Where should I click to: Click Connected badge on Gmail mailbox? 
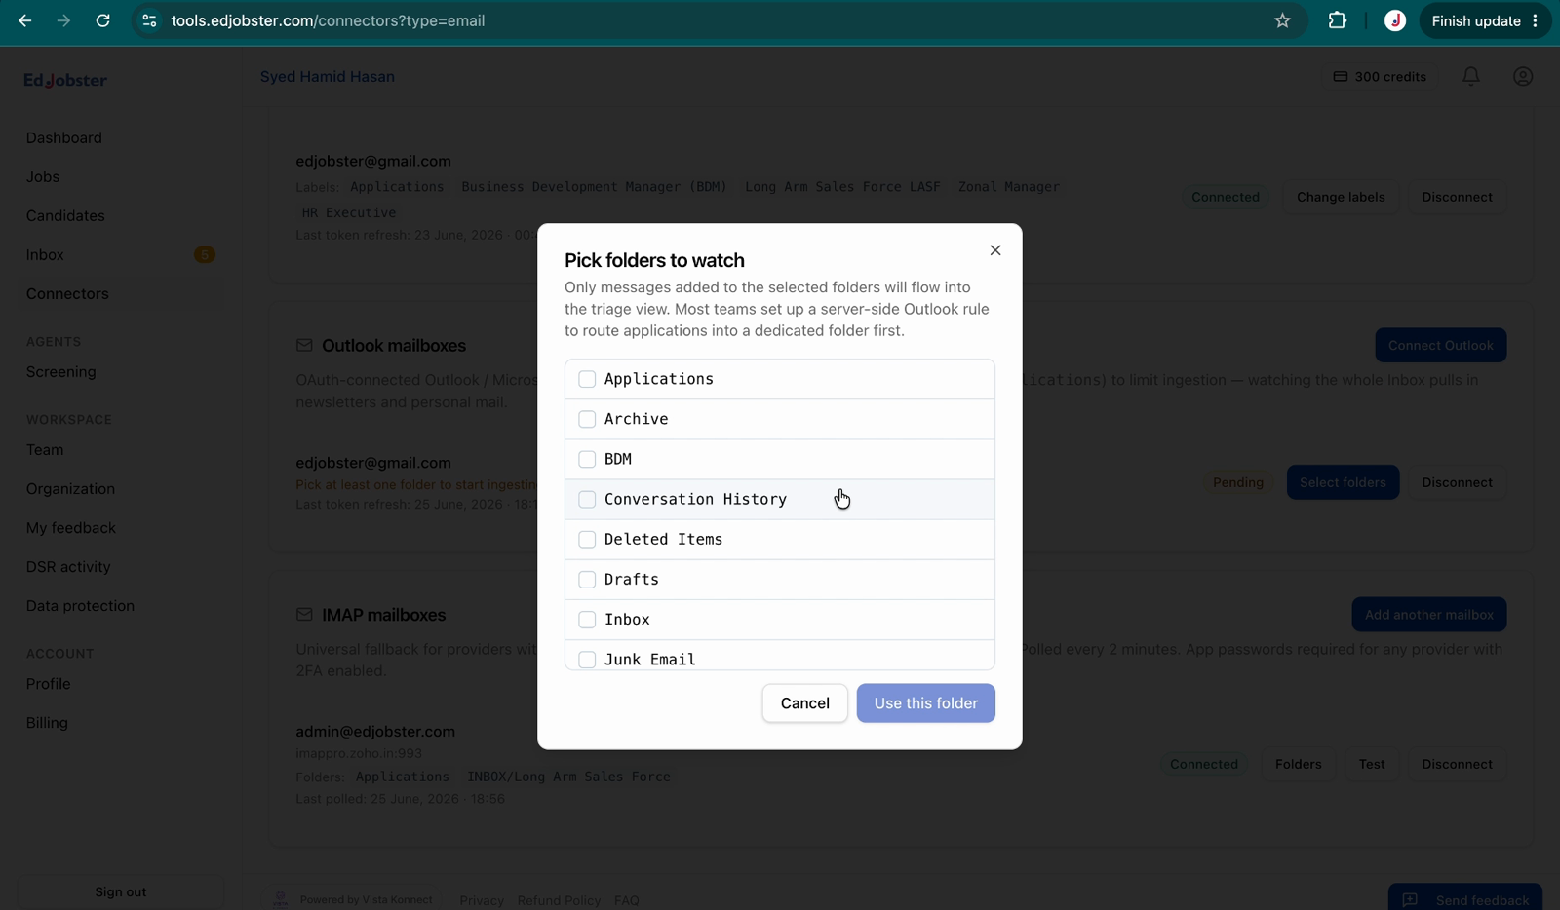[1226, 197]
